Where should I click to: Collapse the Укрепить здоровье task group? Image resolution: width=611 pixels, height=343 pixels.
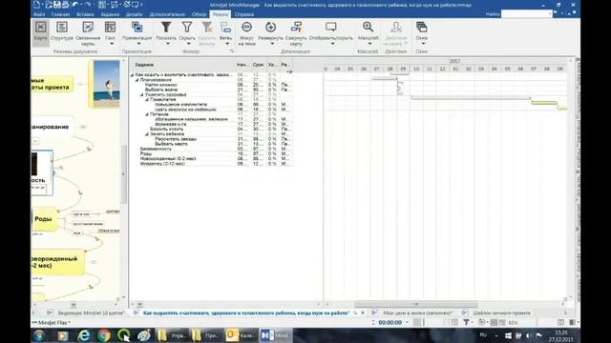(142, 94)
